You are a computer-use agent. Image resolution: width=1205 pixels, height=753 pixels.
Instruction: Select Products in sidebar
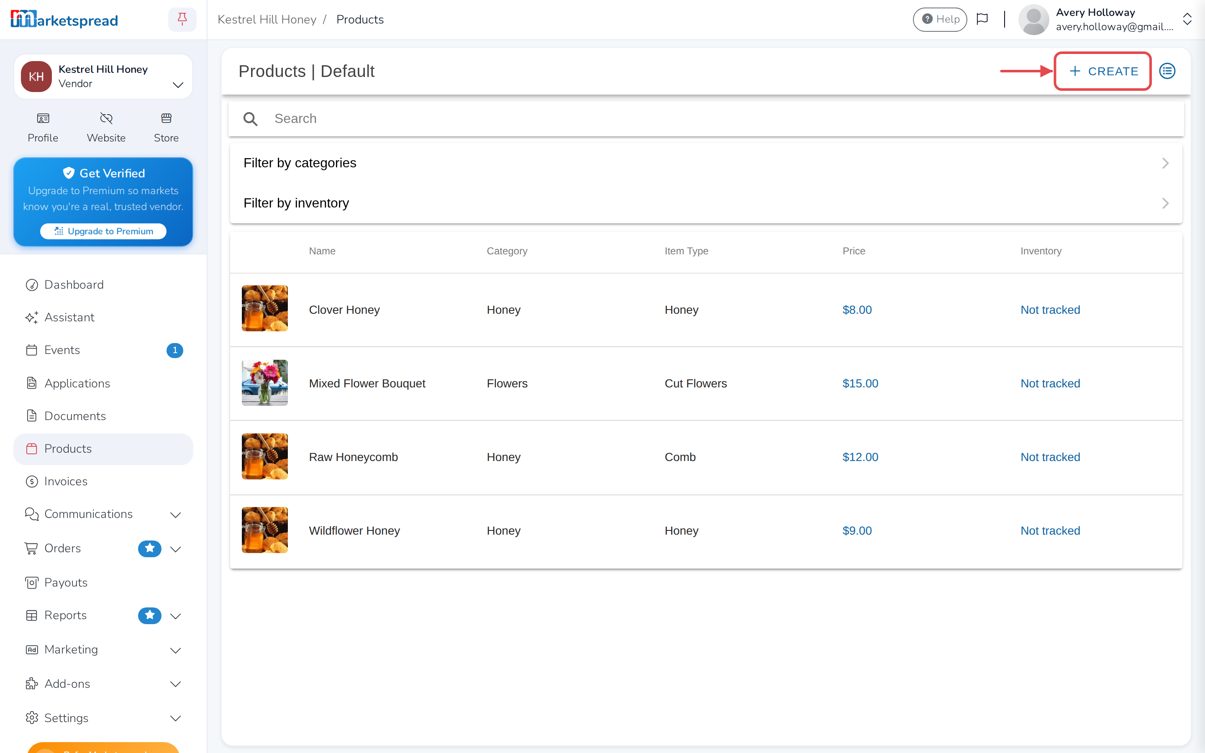click(103, 449)
